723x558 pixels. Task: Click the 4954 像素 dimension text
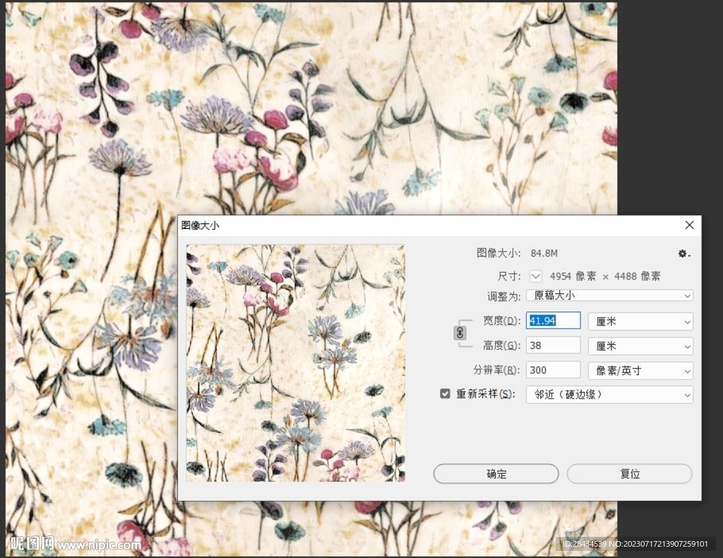tap(573, 276)
